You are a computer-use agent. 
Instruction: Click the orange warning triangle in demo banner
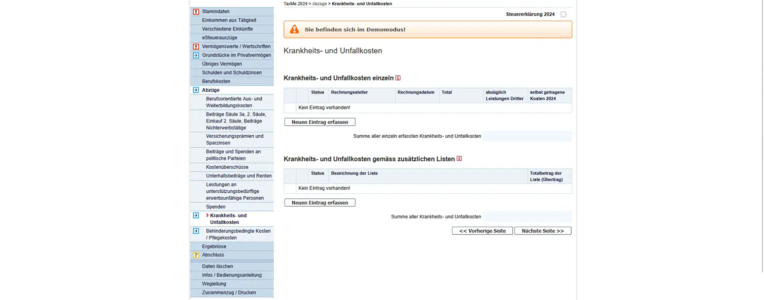[x=294, y=30]
